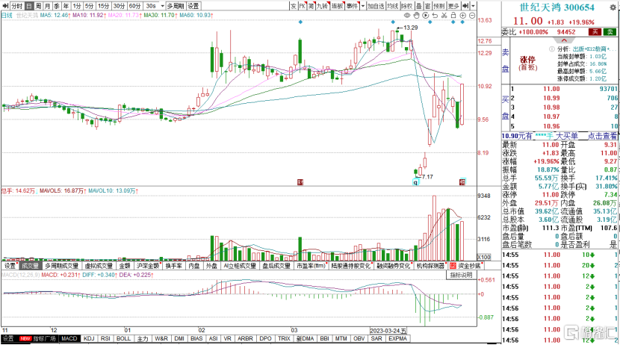620x345 pixels.
Task: Zoom in with the plus circle icon
Action: click(462, 16)
